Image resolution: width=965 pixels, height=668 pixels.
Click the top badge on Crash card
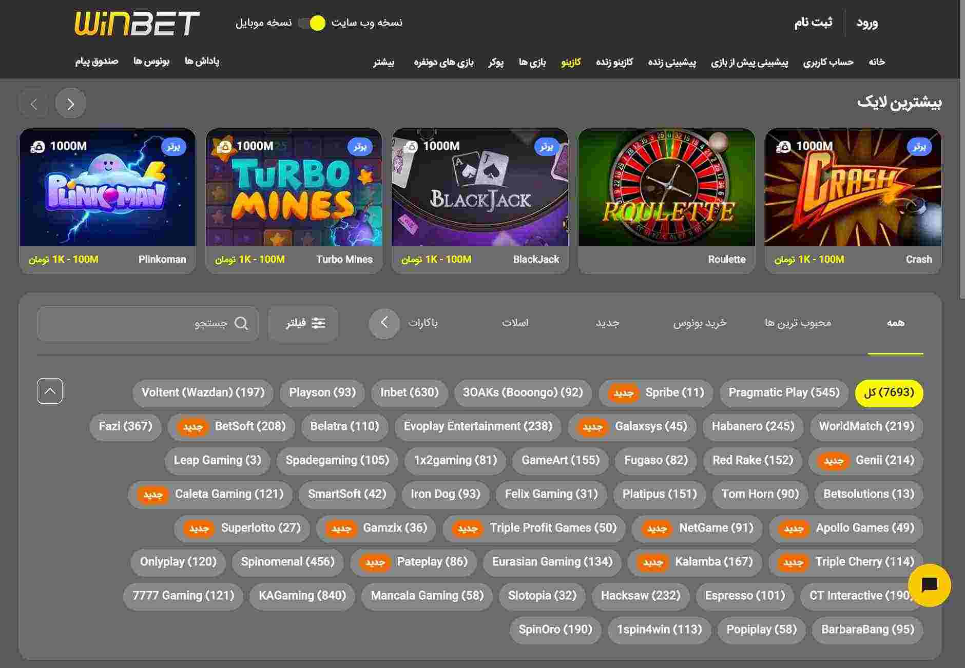(x=919, y=147)
